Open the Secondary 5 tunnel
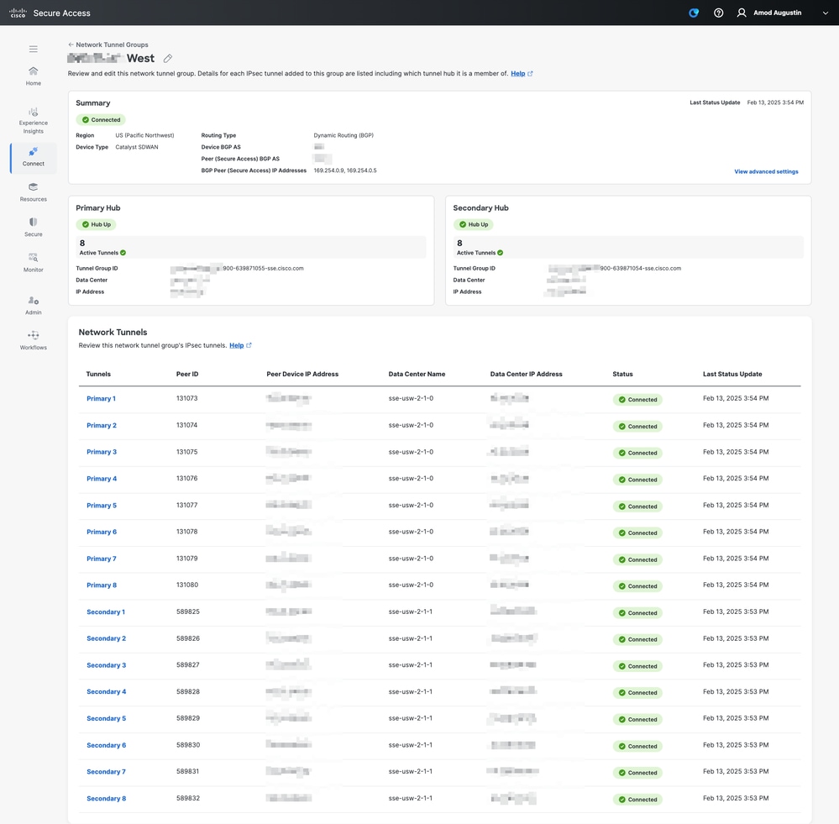Screen dimensions: 839x824 [107, 718]
